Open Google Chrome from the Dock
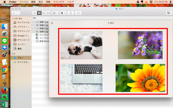The image size is (173, 108). coord(5,69)
